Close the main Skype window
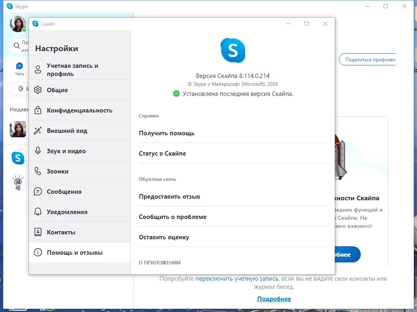This screenshot has width=417, height=312. [404, 6]
